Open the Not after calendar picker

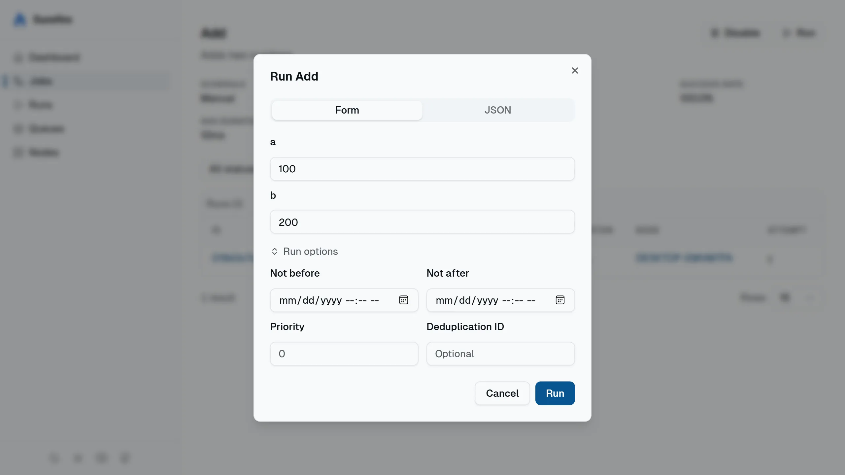[560, 300]
